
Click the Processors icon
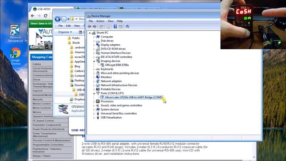98,102
